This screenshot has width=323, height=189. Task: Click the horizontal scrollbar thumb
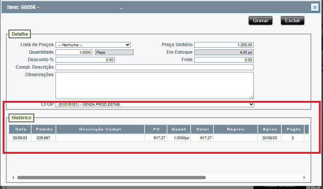[x=111, y=177]
